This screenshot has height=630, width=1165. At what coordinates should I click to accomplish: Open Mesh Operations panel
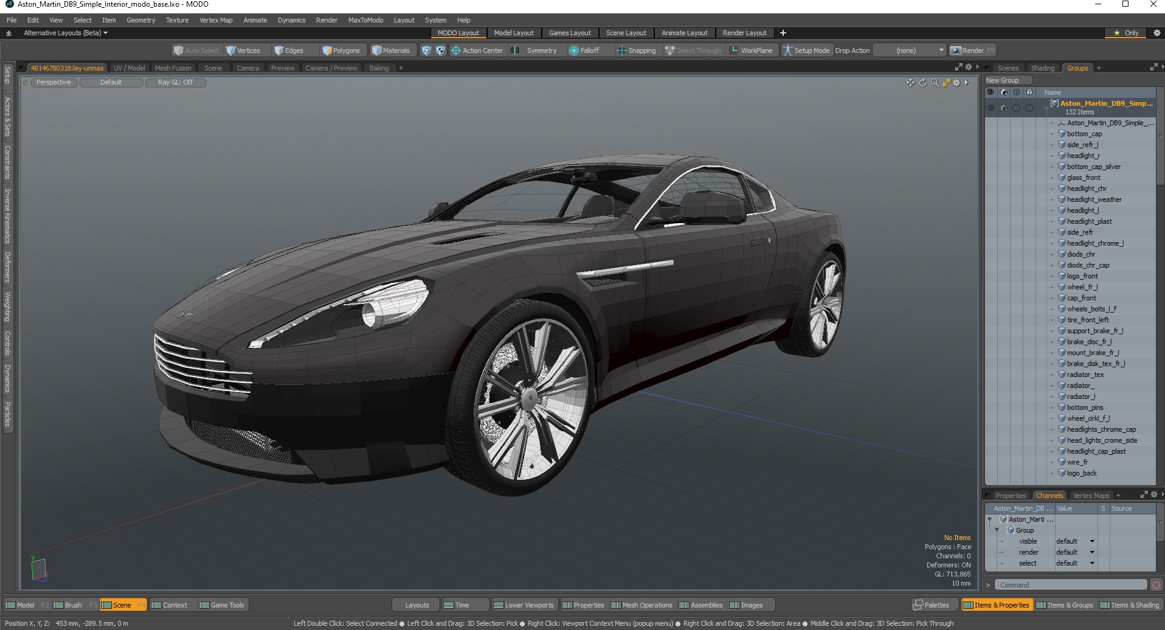641,605
